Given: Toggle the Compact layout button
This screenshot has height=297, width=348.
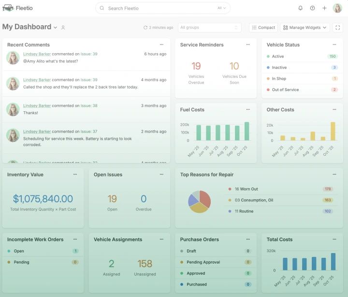Looking at the screenshot, I should point(263,28).
